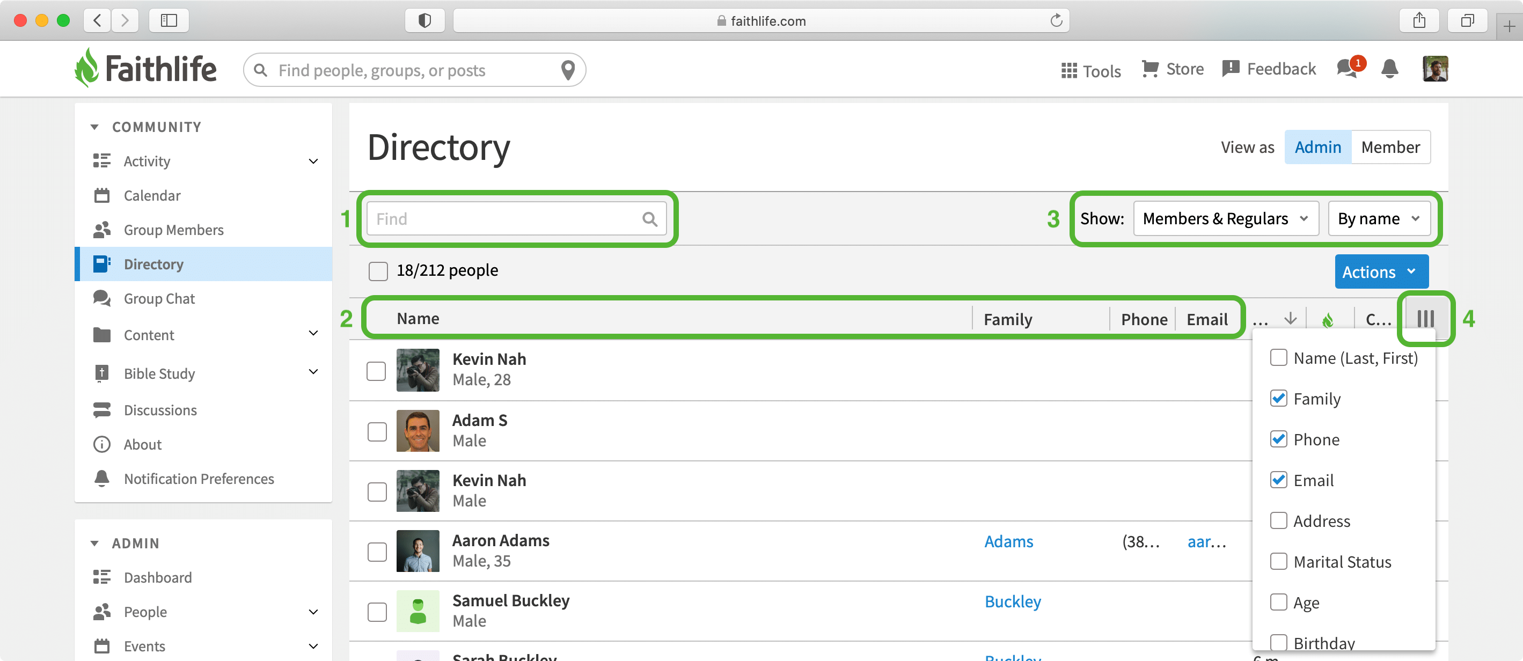
Task: Sort by the down-arrow column header
Action: pos(1290,319)
